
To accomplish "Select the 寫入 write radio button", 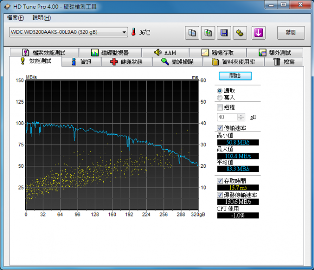I will pyautogui.click(x=220, y=98).
